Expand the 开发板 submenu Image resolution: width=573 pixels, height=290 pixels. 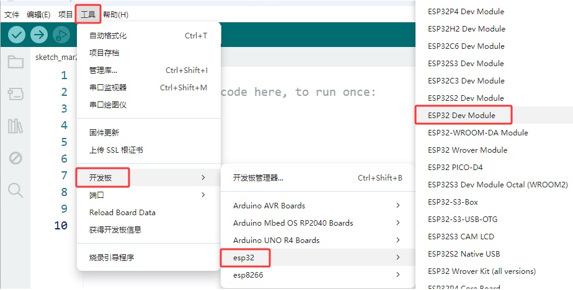pos(149,178)
